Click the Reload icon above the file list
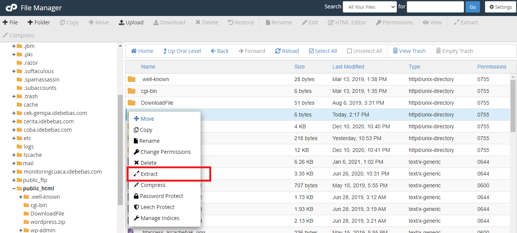The height and width of the screenshot is (233, 517). tap(287, 51)
